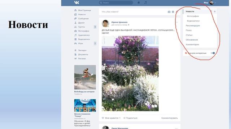The height and width of the screenshot is (129, 231).
Task: Click the Поделиться share megaphone icon
Action: (x=124, y=118)
